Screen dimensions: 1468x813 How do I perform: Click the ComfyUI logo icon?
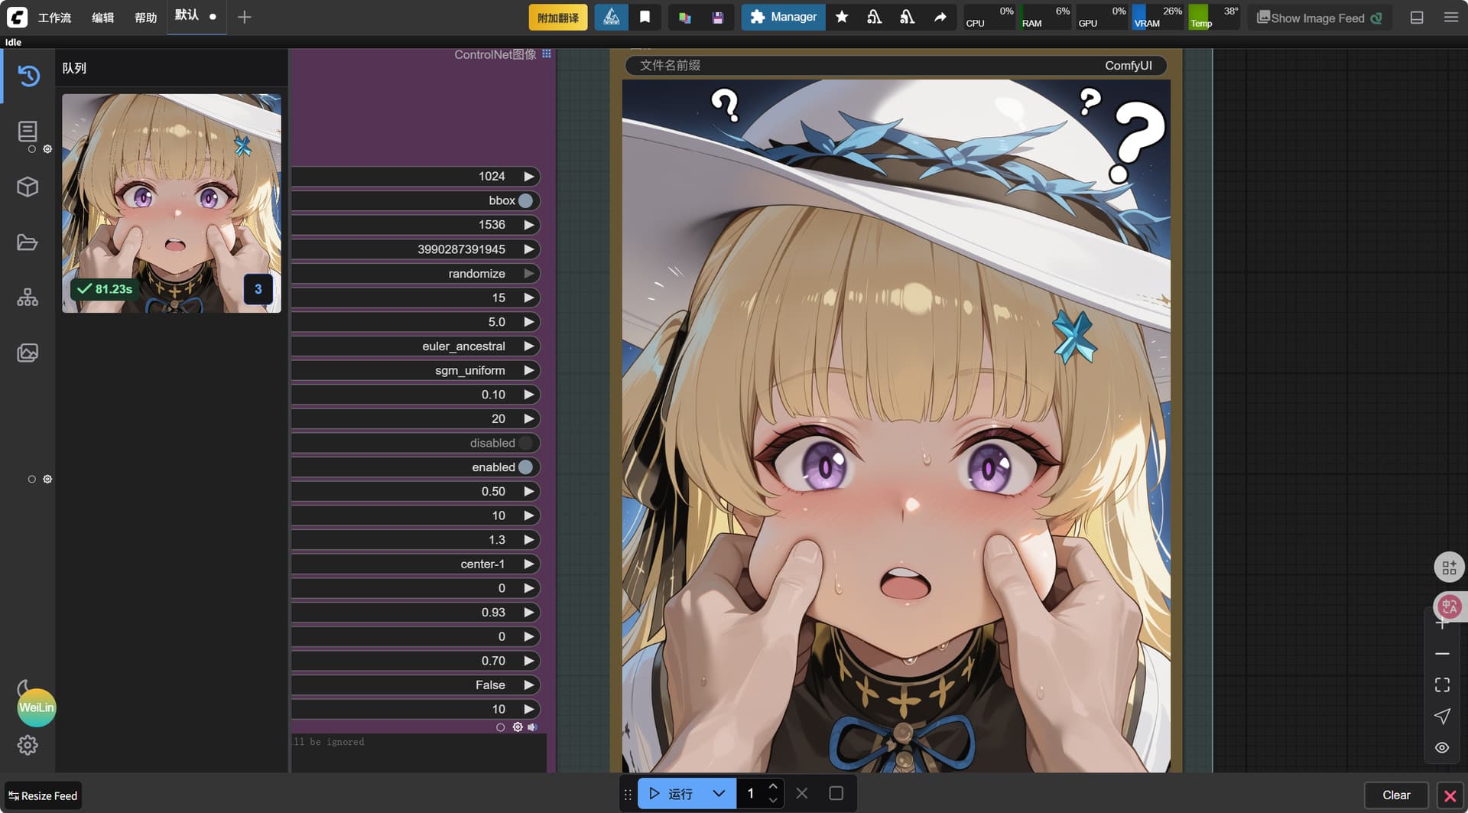coord(17,17)
